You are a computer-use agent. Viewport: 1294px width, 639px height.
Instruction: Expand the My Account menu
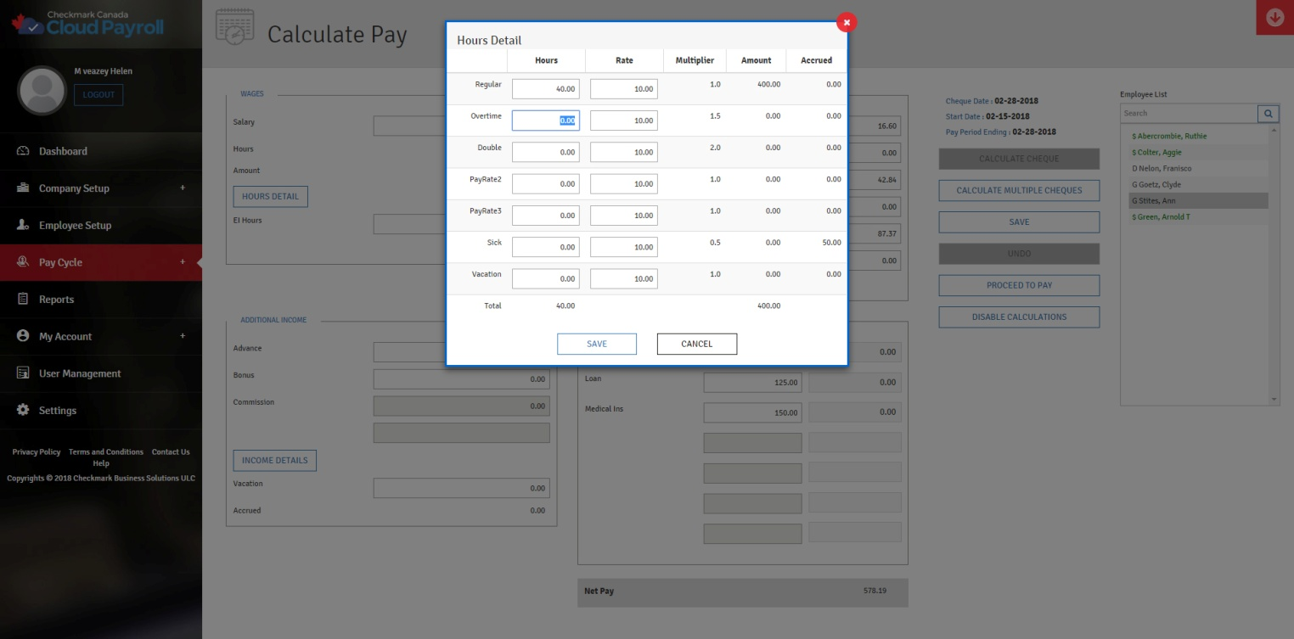[x=182, y=336]
